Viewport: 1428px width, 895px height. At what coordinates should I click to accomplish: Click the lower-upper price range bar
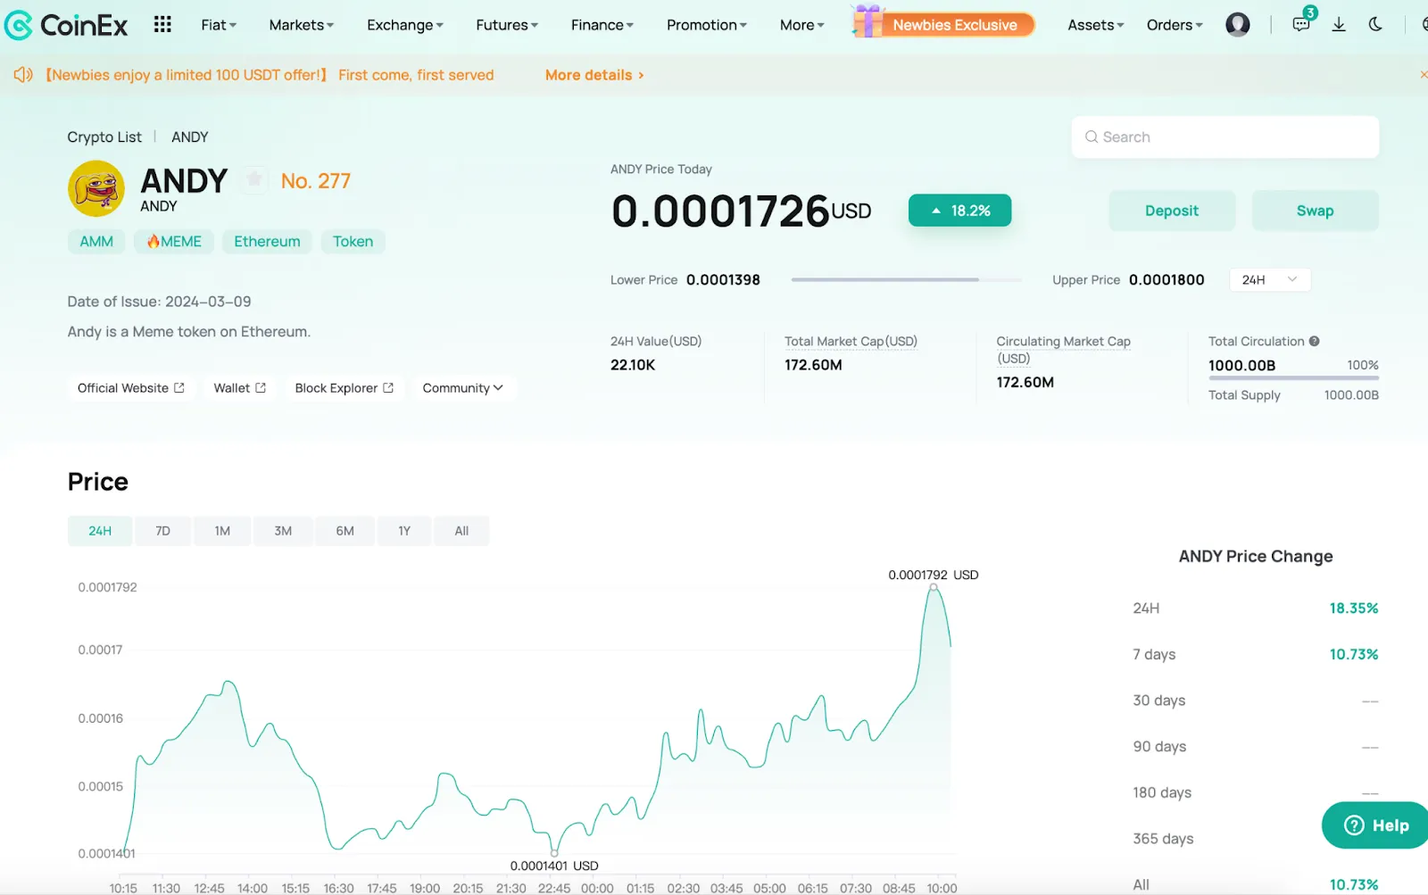click(906, 279)
